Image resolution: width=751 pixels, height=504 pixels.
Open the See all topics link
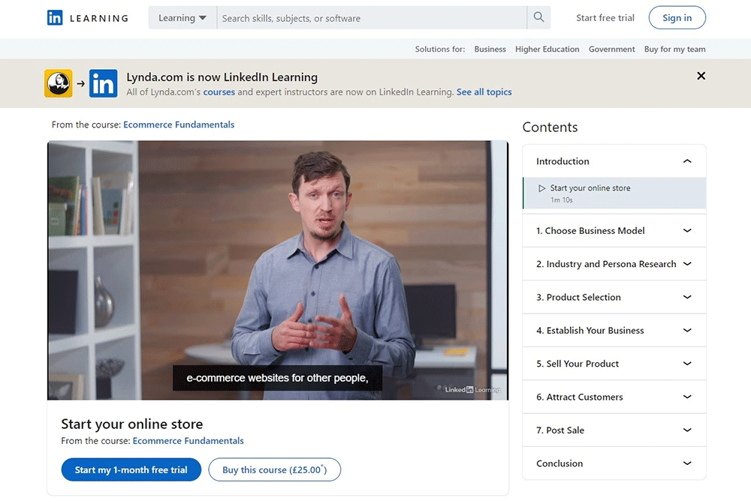click(x=484, y=92)
